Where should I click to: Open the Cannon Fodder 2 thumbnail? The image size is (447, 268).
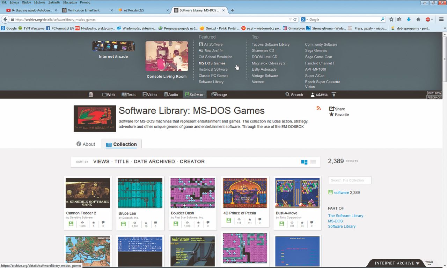point(88,193)
